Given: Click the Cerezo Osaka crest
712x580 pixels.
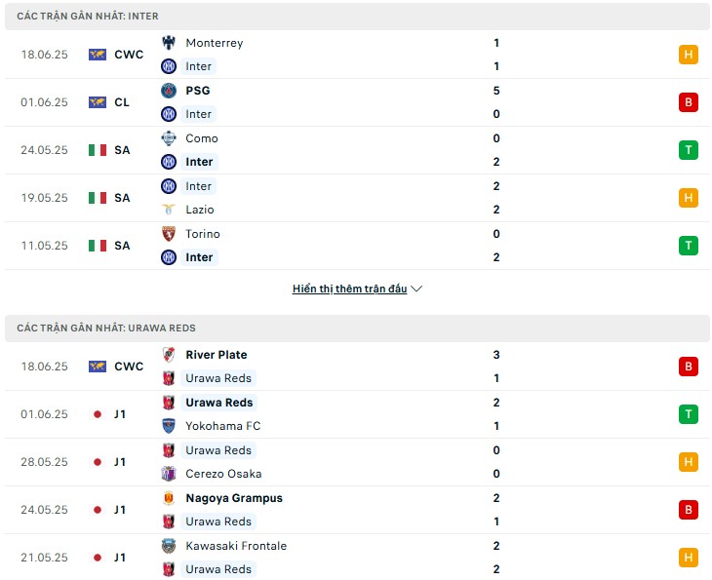Looking at the screenshot, I should pyautogui.click(x=169, y=474).
